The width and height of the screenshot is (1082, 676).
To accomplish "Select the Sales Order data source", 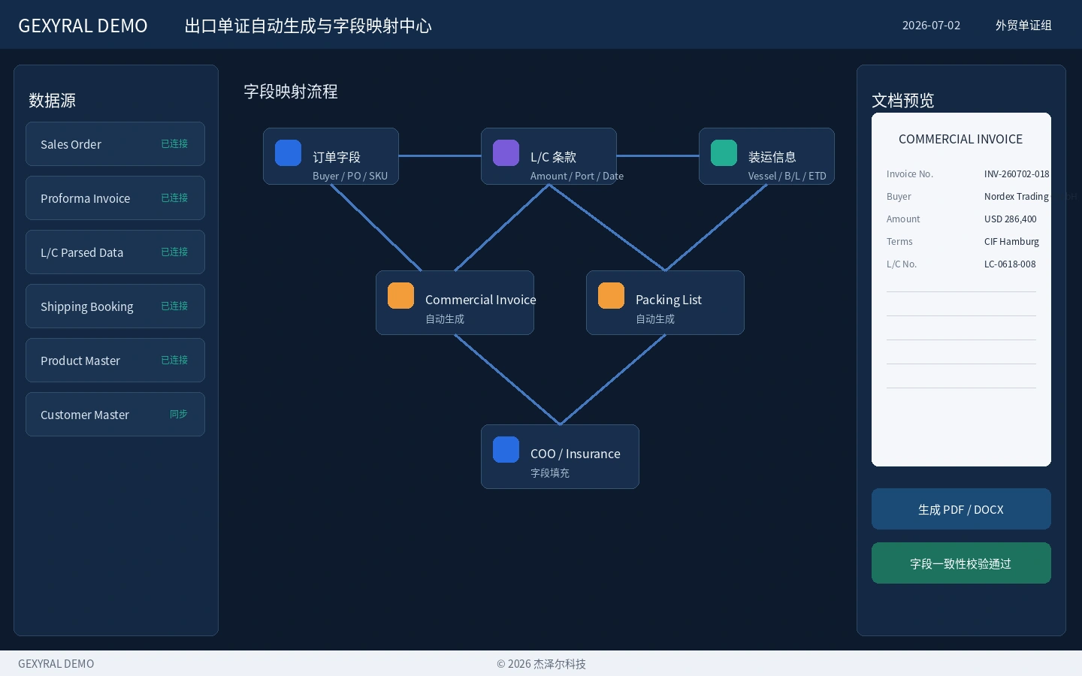I will [x=115, y=143].
